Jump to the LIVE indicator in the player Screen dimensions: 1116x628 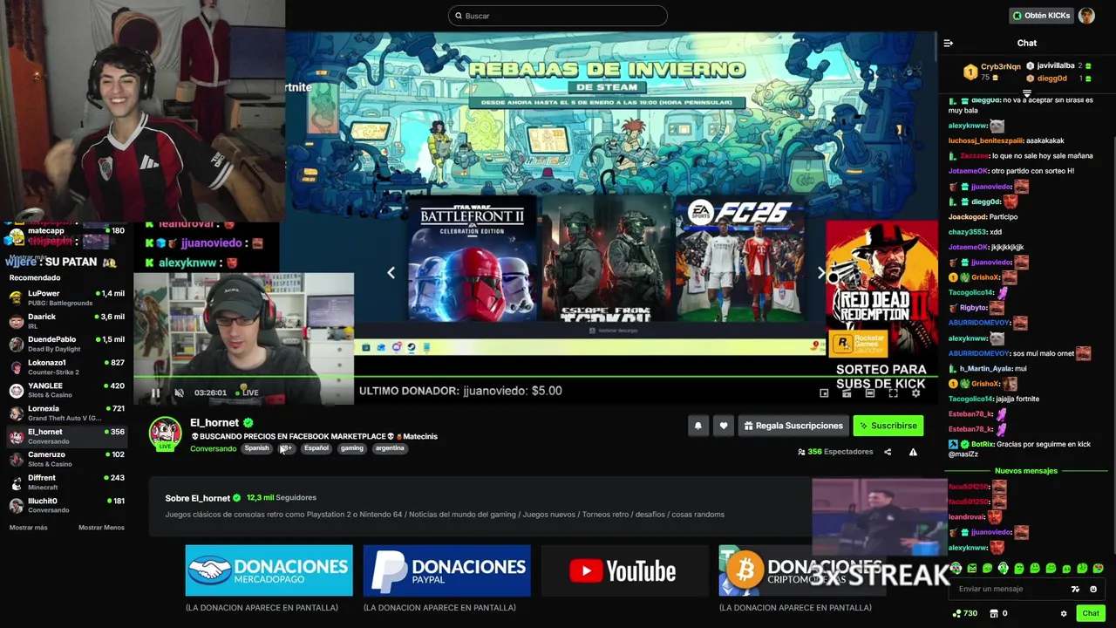249,392
